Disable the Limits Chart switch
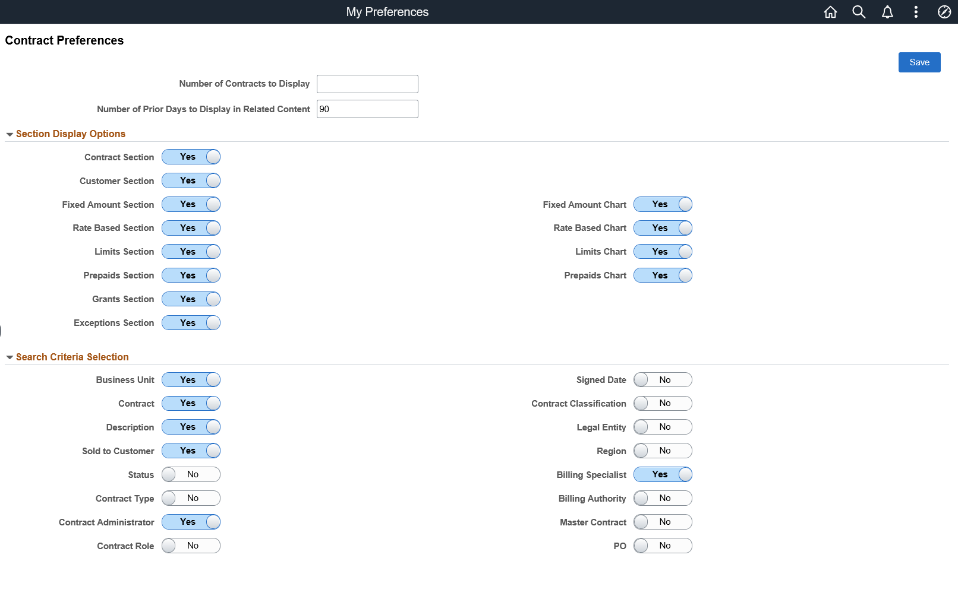Image resolution: width=958 pixels, height=599 pixels. (x=663, y=252)
